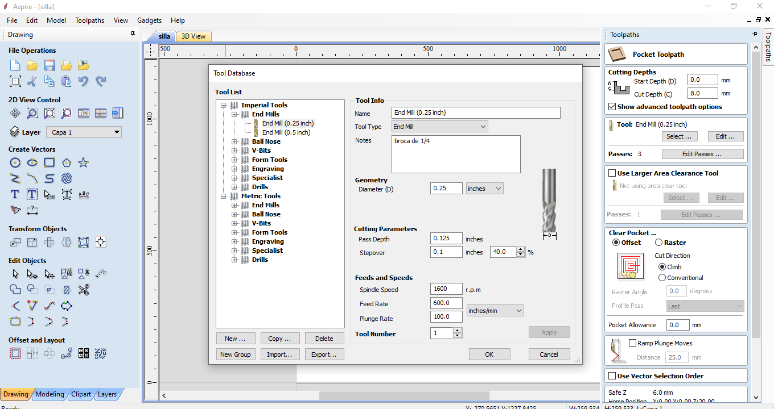This screenshot has height=409, width=774.
Task: Switch to the Clipart tab
Action: tap(81, 394)
